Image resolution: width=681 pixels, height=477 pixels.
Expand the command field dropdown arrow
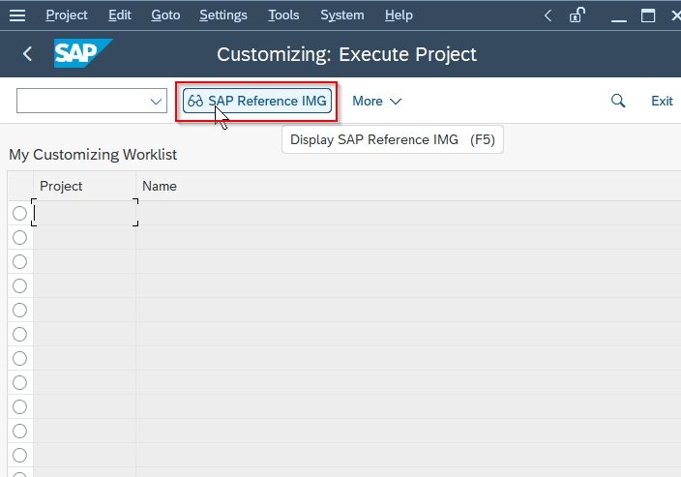pos(156,102)
